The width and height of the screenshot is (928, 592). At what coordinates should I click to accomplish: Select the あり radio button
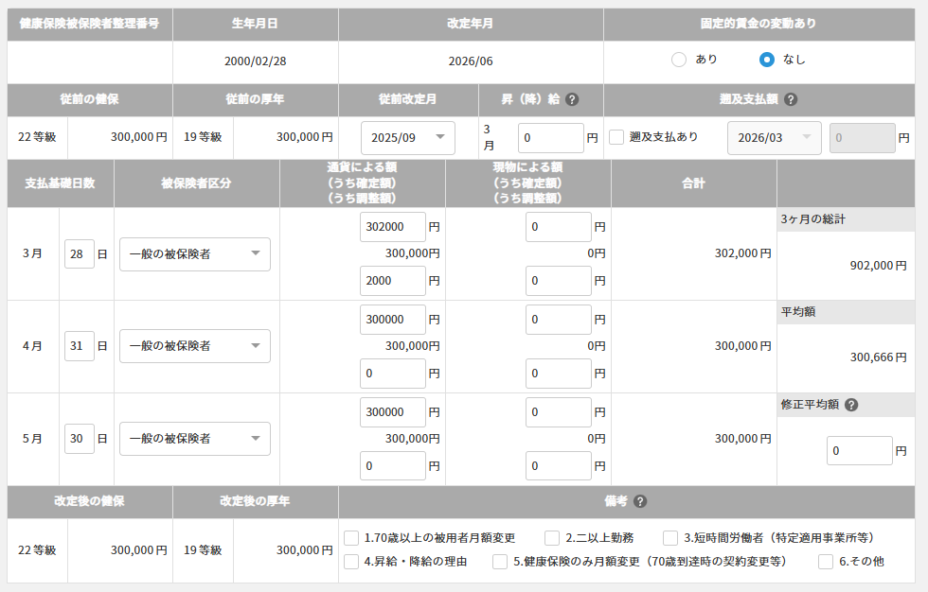coord(679,59)
